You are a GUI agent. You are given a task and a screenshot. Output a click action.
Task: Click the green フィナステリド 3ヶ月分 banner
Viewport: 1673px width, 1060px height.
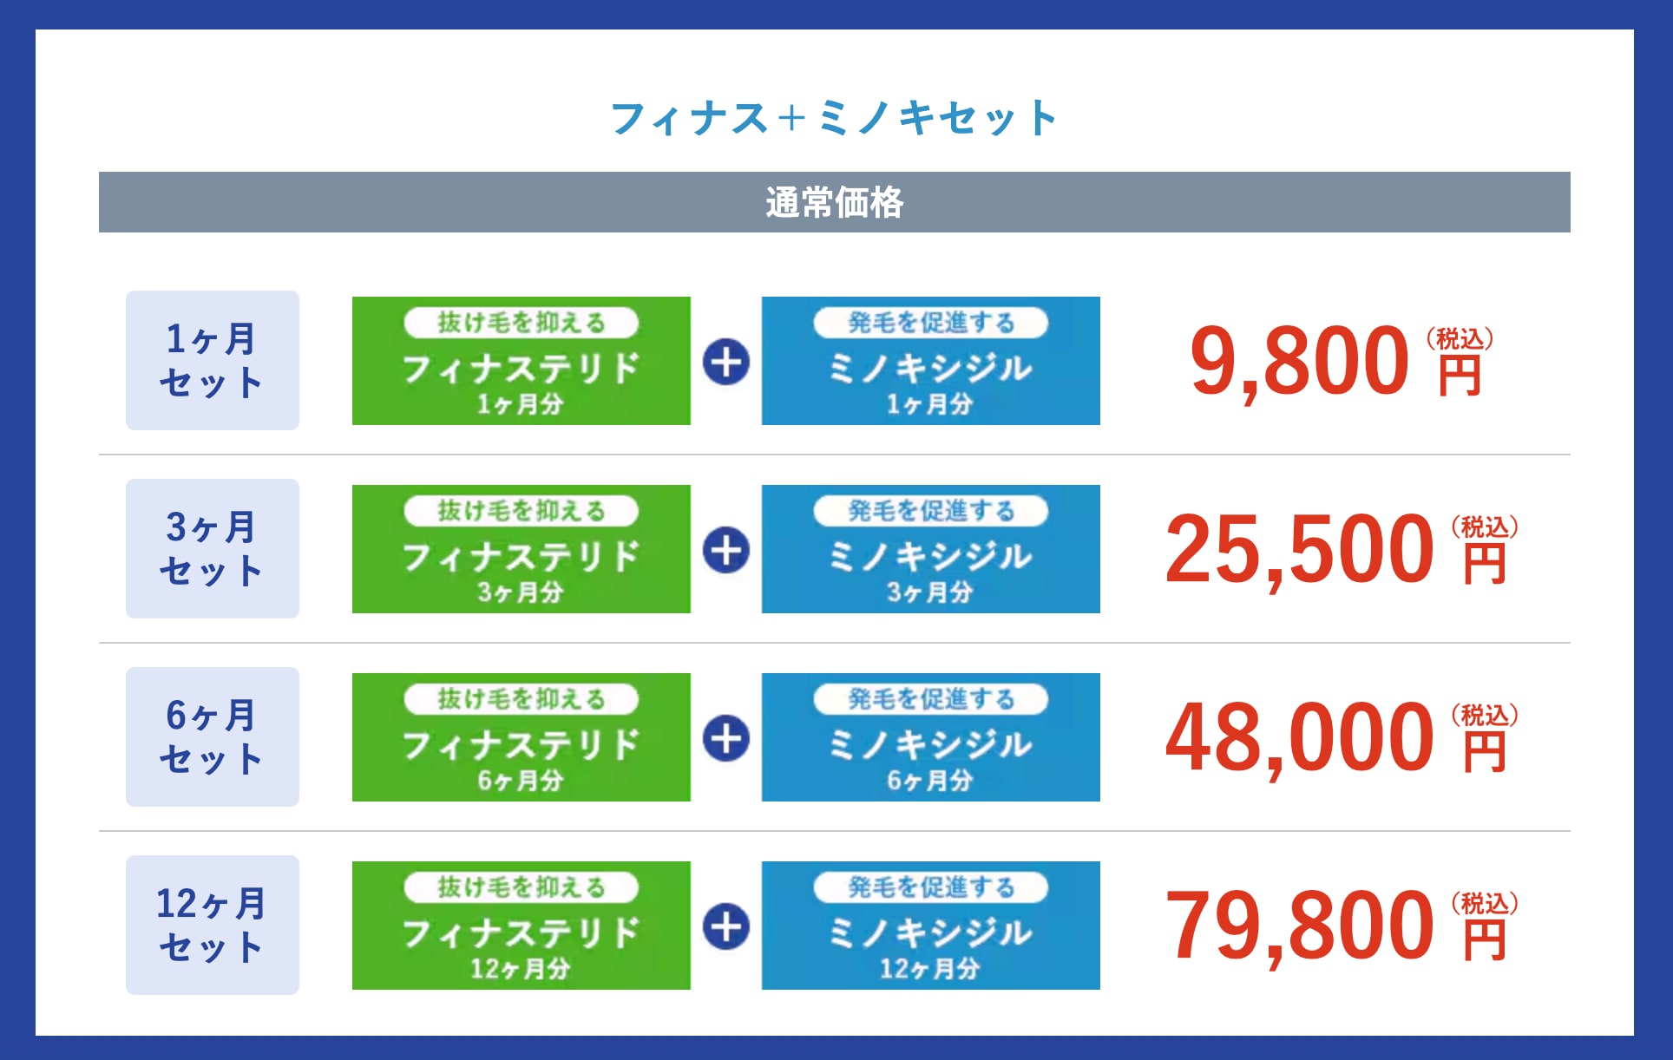521,549
